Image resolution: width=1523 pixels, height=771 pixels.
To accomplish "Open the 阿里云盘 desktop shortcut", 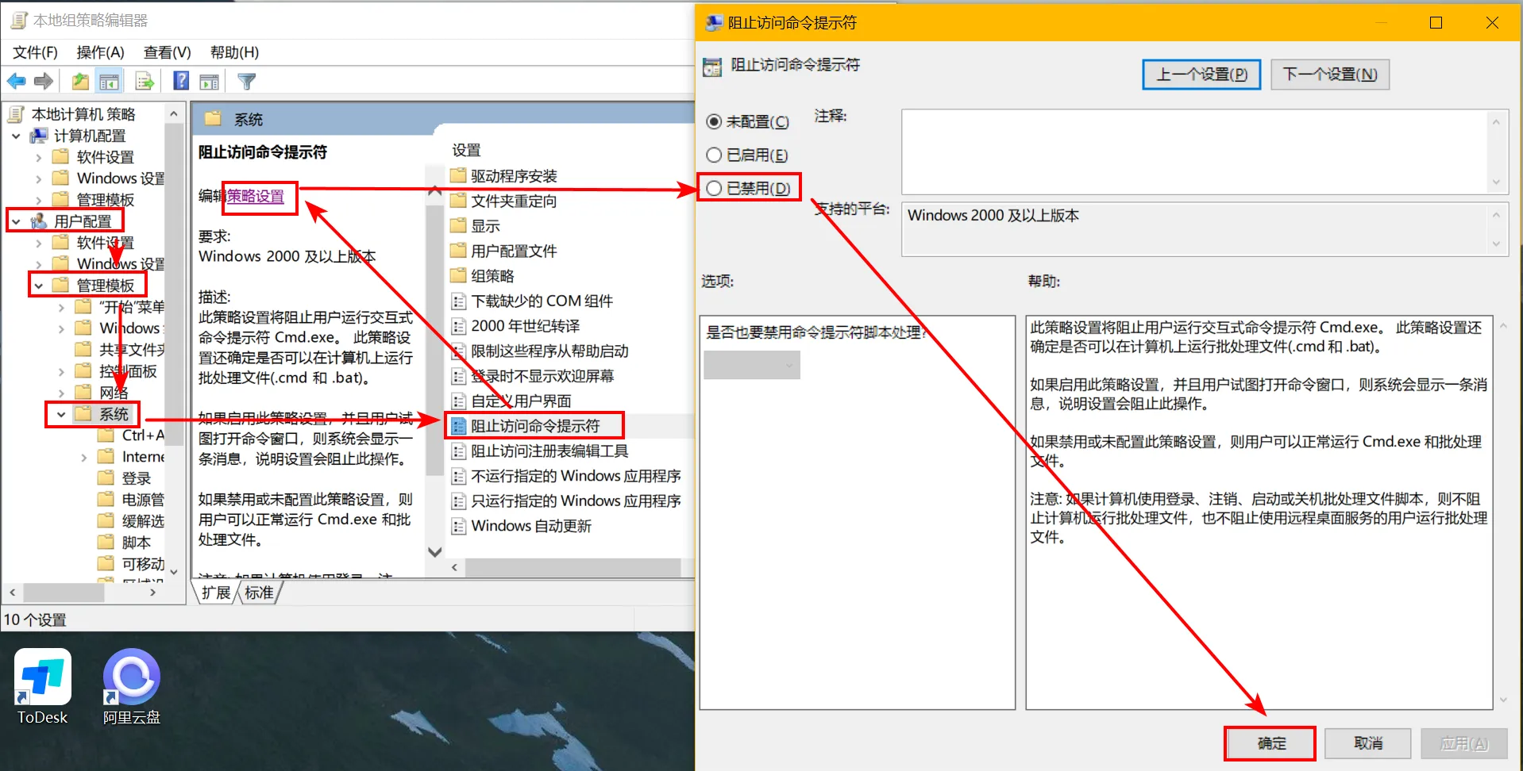I will pyautogui.click(x=131, y=687).
